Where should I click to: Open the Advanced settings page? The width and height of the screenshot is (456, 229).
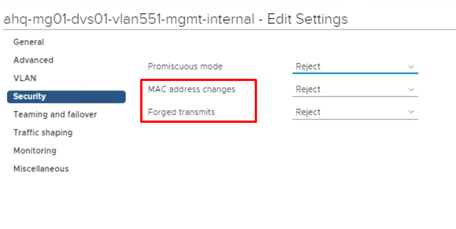33,60
